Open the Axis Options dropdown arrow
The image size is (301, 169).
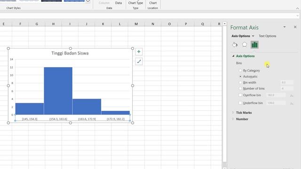coord(253,36)
